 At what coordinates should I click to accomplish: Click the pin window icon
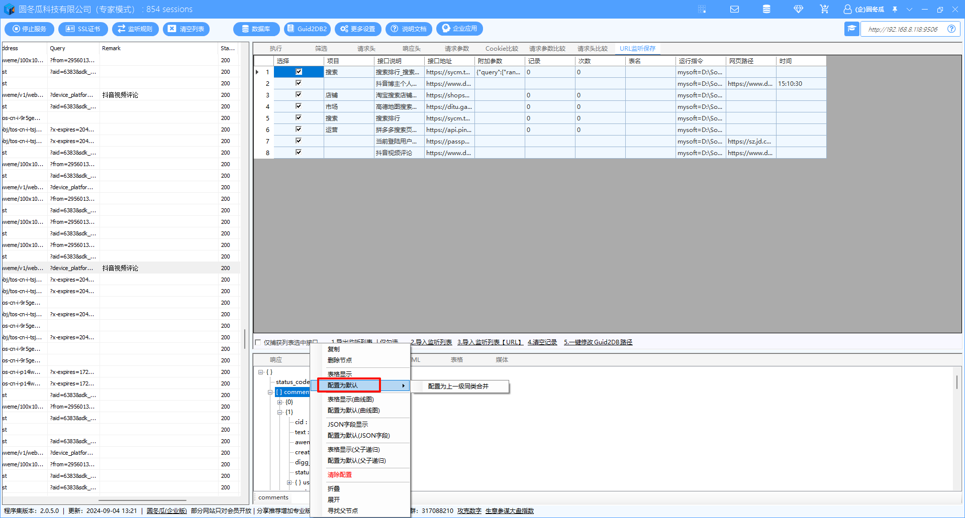coord(895,9)
